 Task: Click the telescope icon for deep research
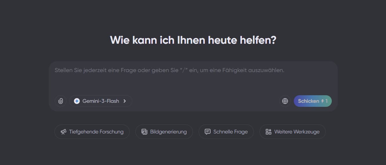point(64,132)
